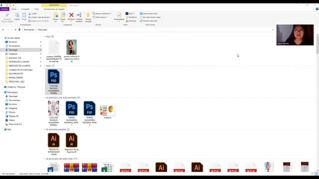This screenshot has width=319, height=179.
Task: Open the Copiar a dropdown
Action: (x=63, y=17)
